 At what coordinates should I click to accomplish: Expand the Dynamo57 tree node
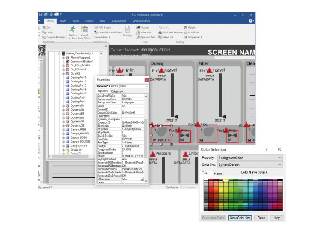[x=63, y=122]
